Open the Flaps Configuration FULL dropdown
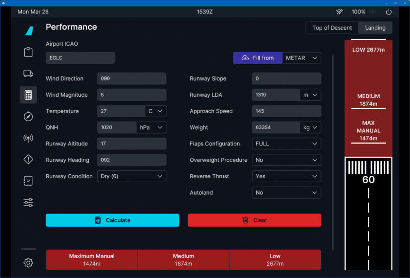The width and height of the screenshot is (410, 278). coord(286,143)
